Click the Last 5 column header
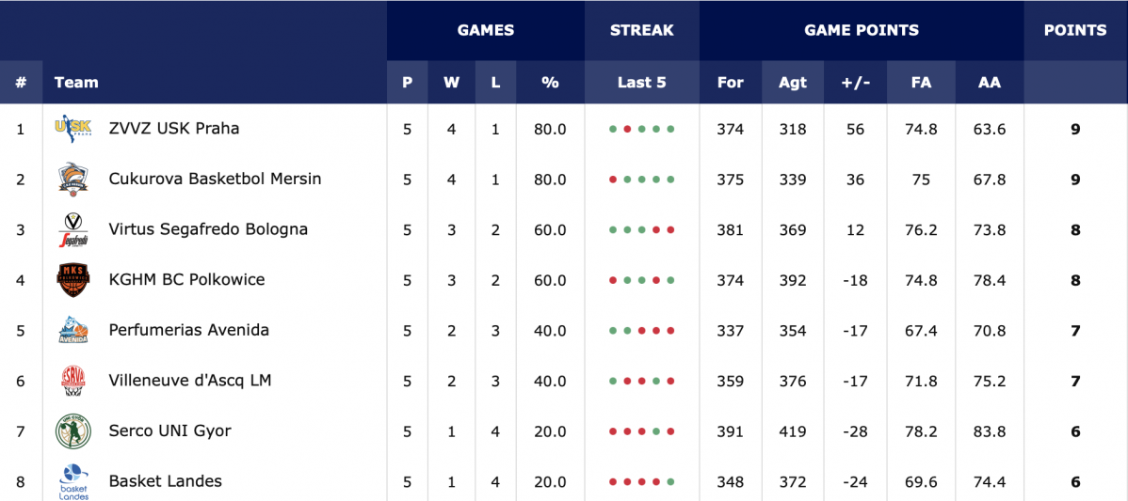This screenshot has width=1128, height=501. 642,83
